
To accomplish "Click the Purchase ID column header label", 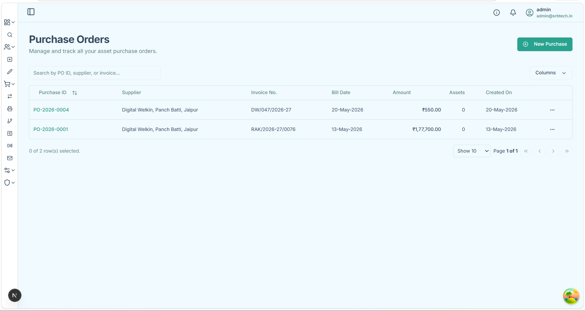I will [52, 93].
